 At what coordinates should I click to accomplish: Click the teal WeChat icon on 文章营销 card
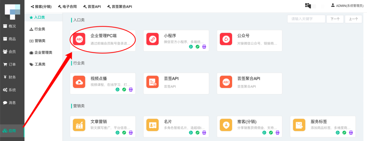[x=118, y=133]
